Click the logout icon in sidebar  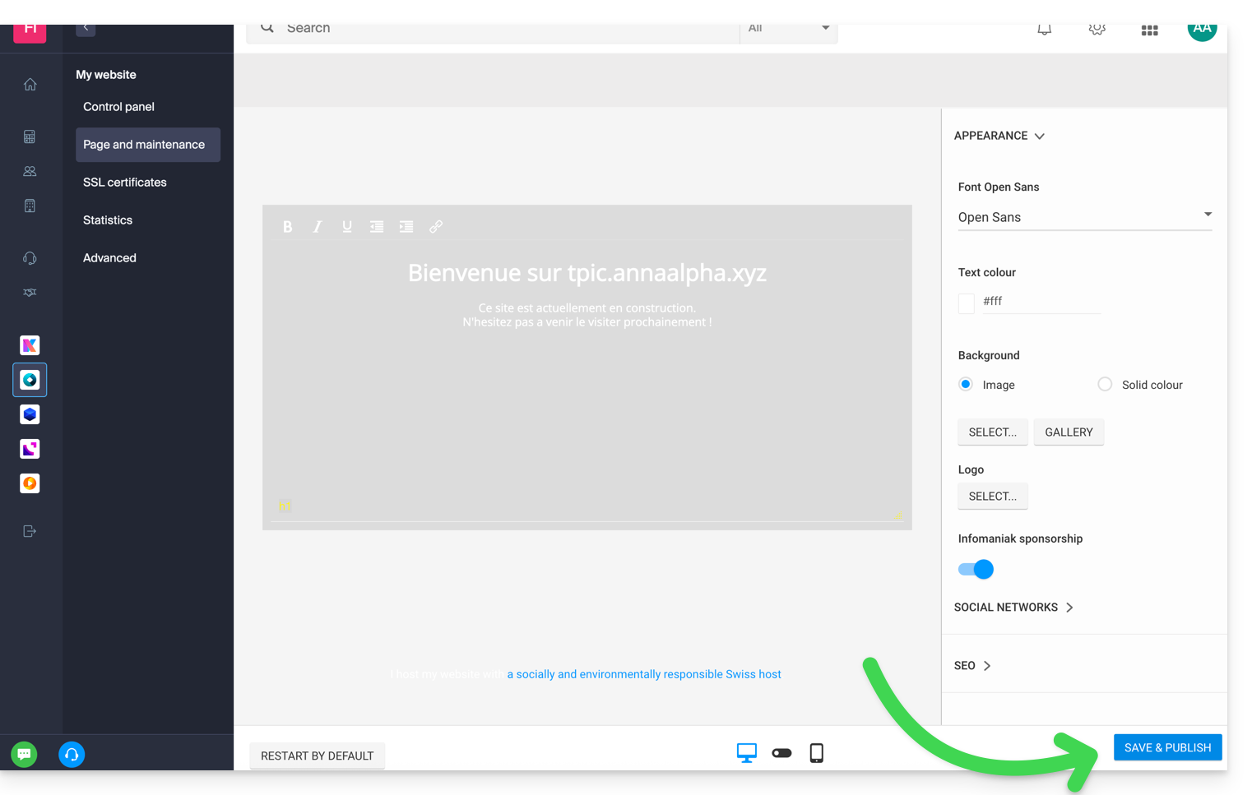click(x=30, y=531)
